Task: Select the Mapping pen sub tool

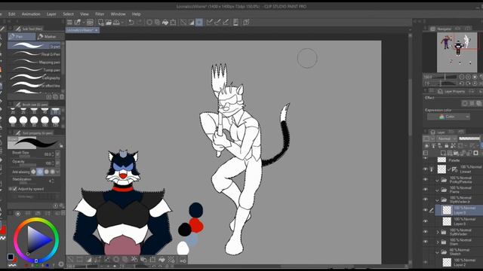Action: pyautogui.click(x=35, y=62)
